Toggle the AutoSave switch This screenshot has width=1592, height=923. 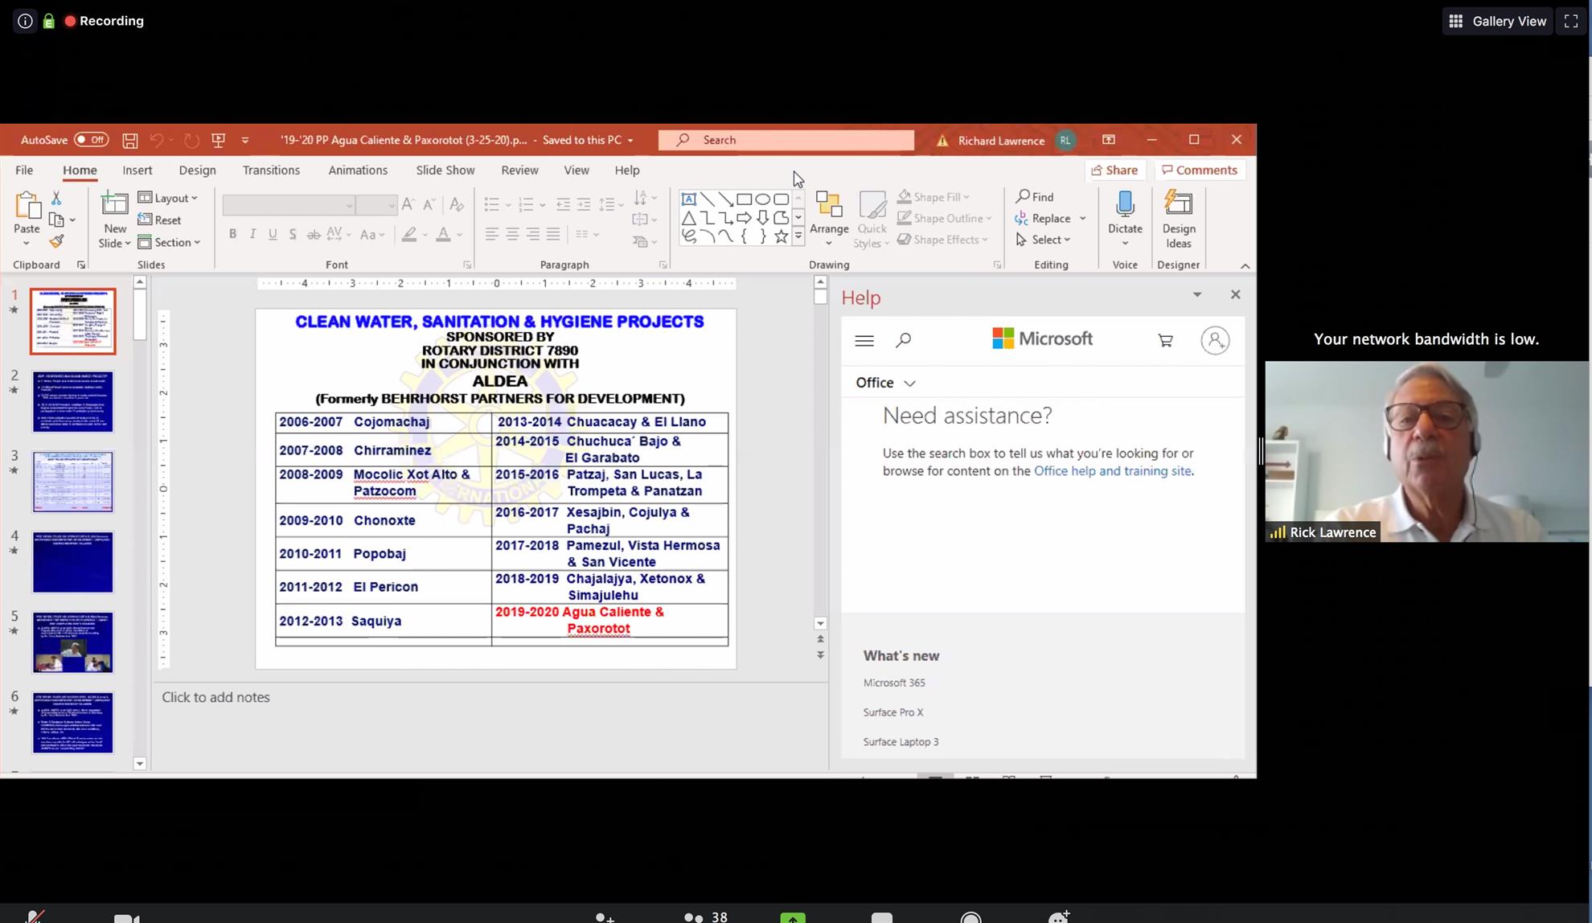[91, 140]
